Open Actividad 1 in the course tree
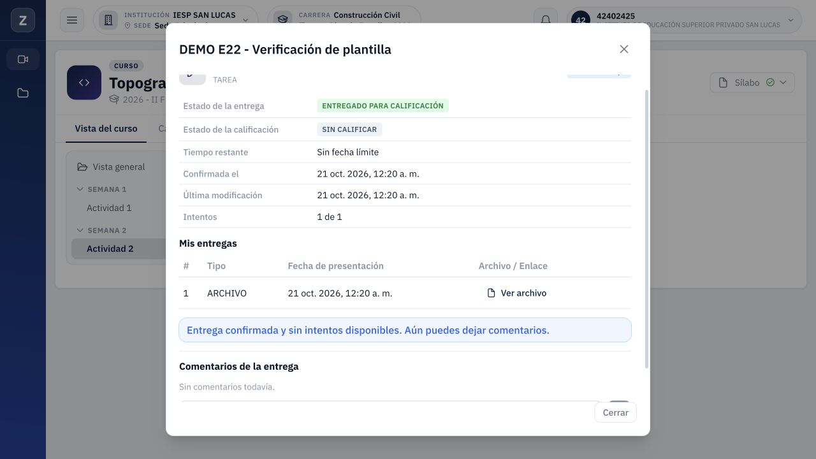The width and height of the screenshot is (816, 459). (x=109, y=208)
